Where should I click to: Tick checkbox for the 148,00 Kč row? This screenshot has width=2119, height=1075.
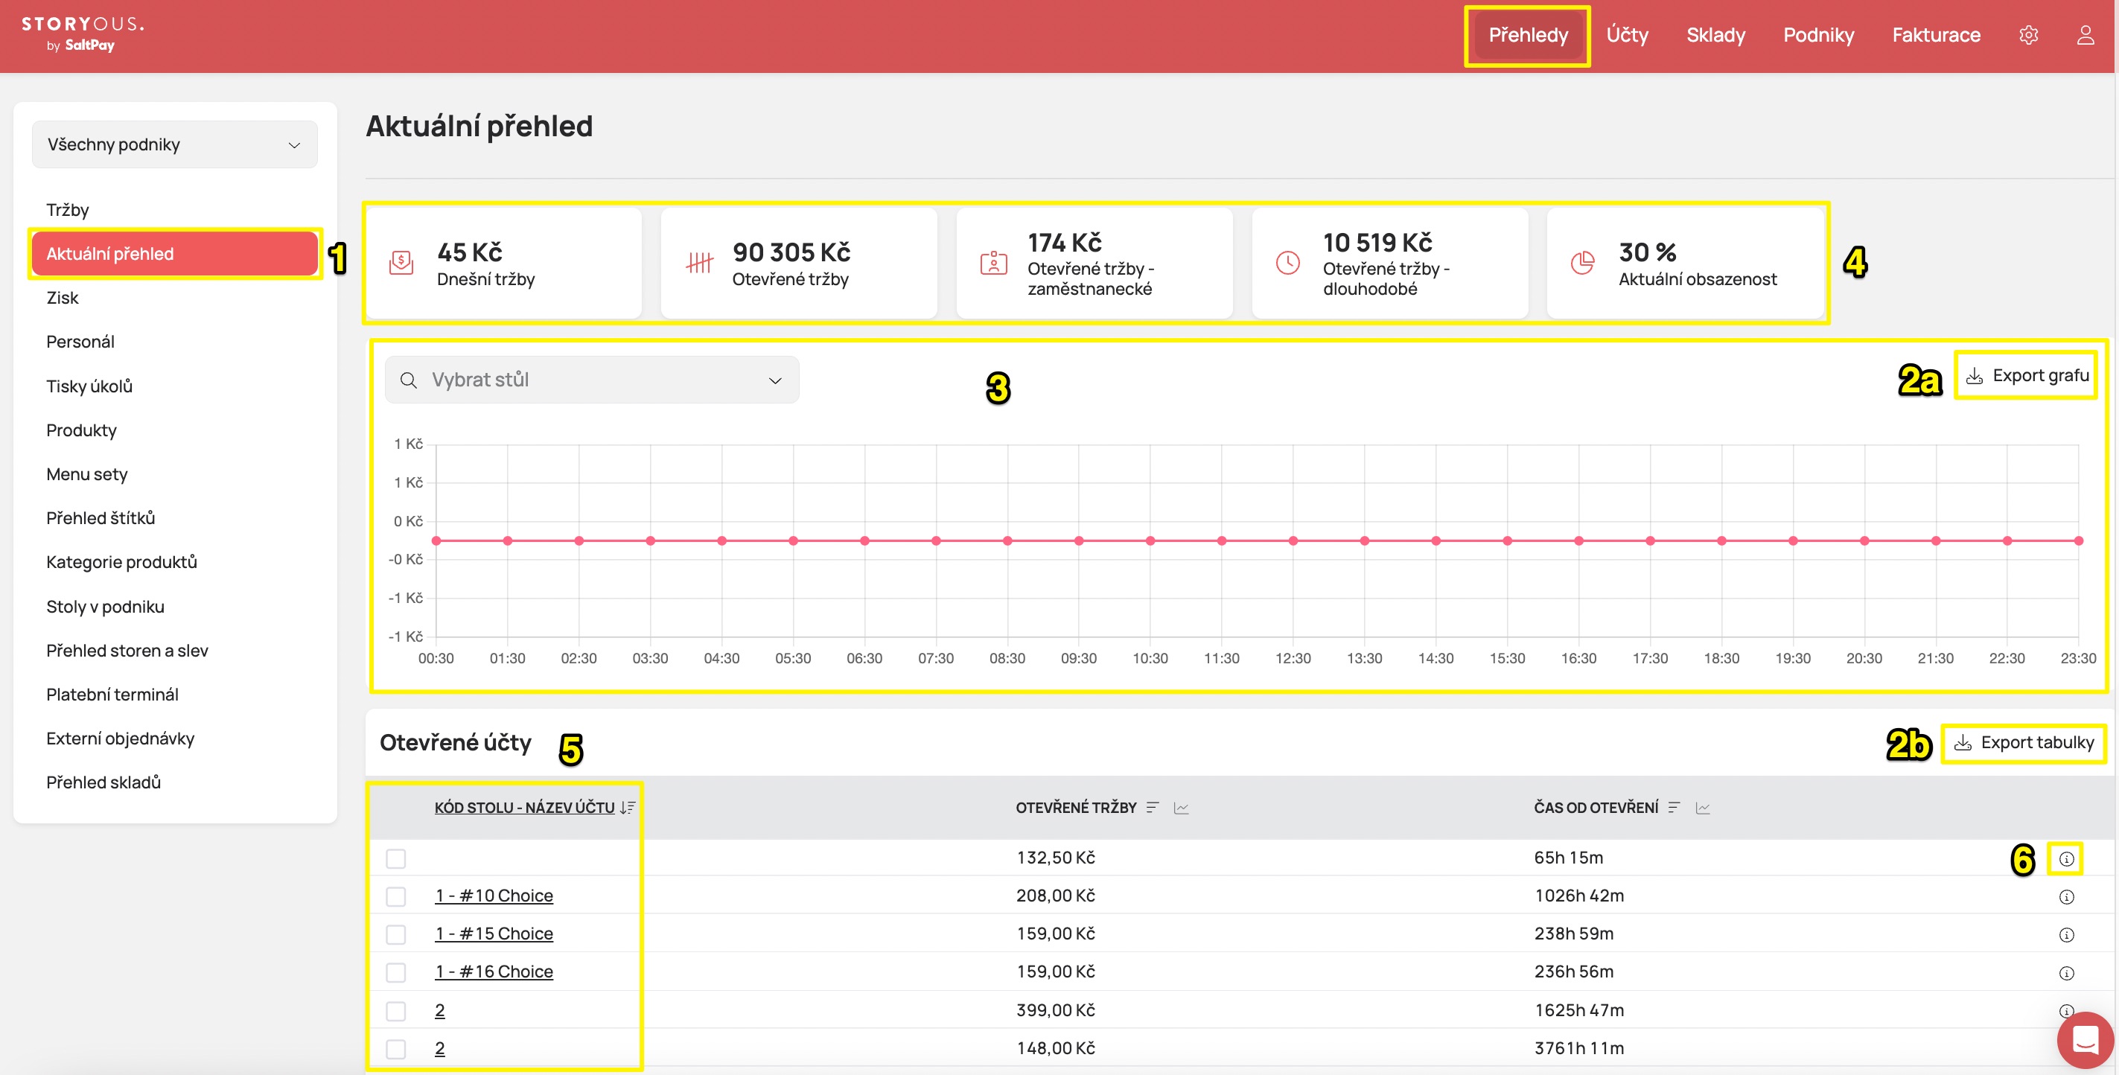[x=395, y=1049]
